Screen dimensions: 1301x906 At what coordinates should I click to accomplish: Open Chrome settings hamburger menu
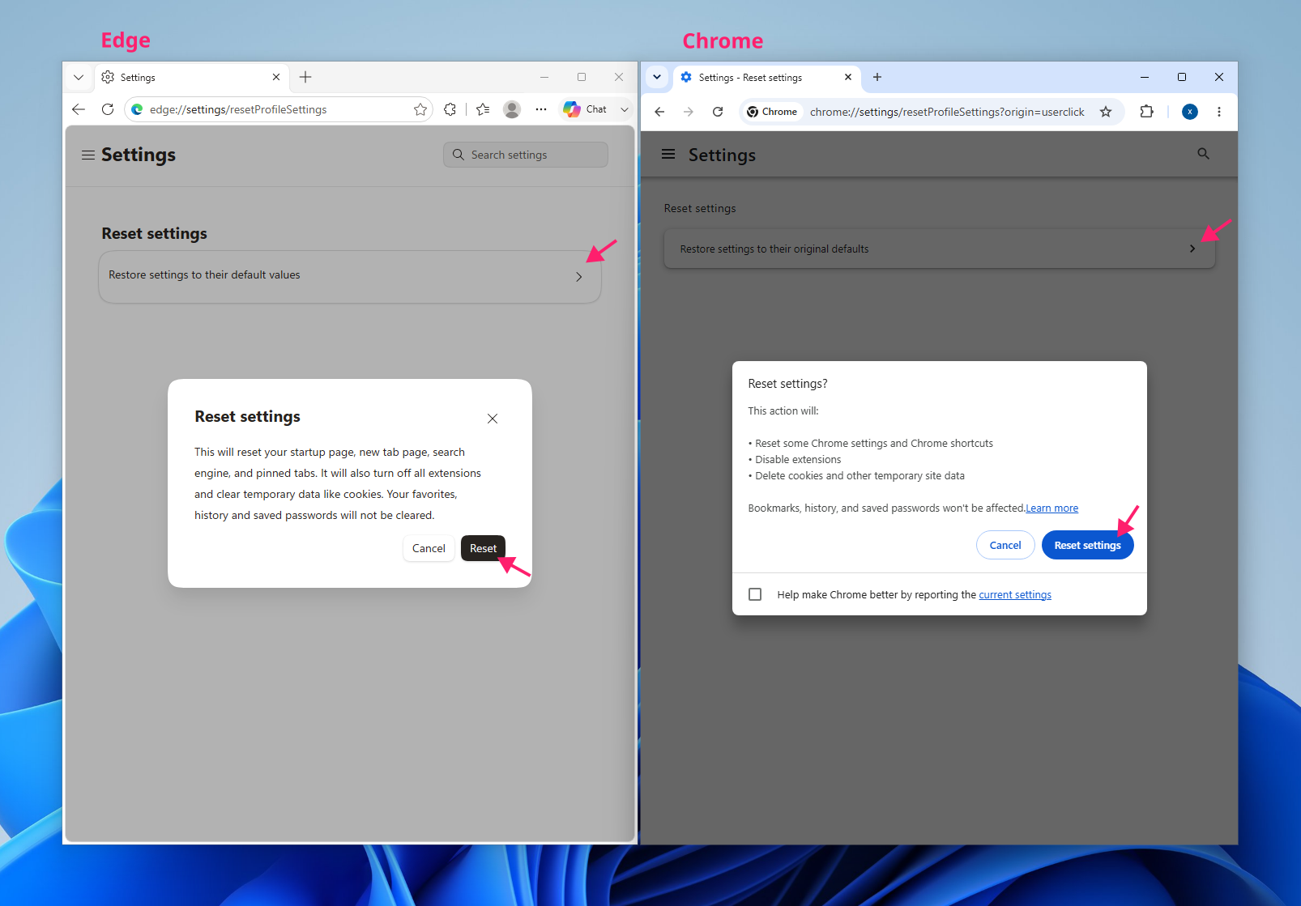point(668,154)
